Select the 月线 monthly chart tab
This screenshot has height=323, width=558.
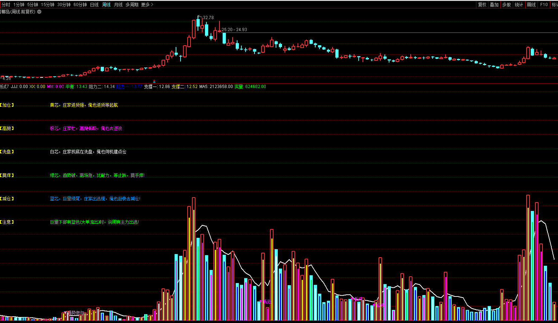(118, 5)
